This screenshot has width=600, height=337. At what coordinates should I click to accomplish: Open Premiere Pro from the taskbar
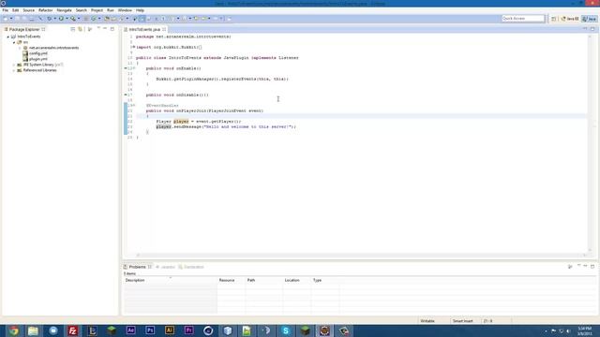click(188, 330)
